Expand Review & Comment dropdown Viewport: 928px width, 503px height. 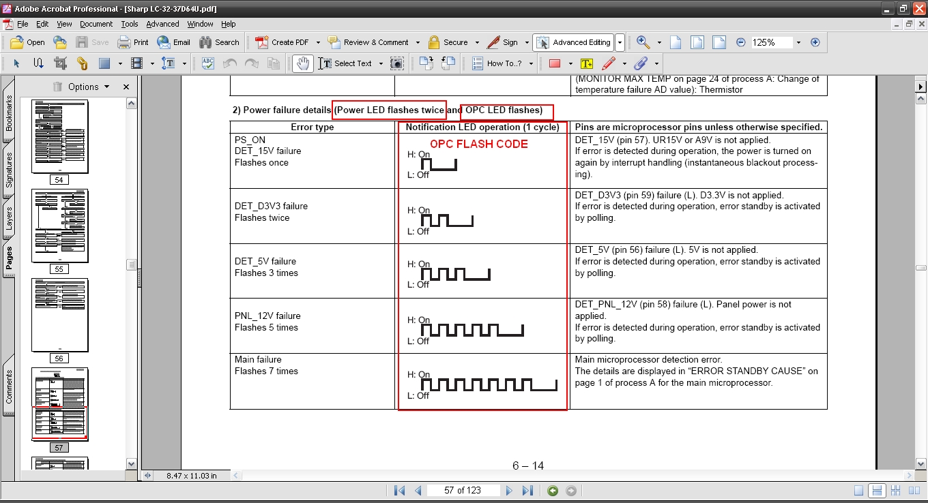pyautogui.click(x=418, y=42)
